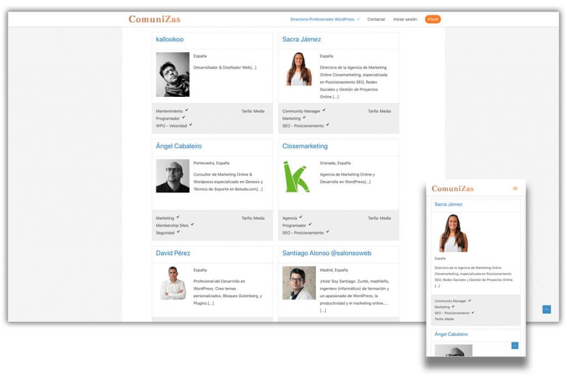This screenshot has height=378, width=567.
Task: Click the orange Añadir button
Action: coord(433,19)
